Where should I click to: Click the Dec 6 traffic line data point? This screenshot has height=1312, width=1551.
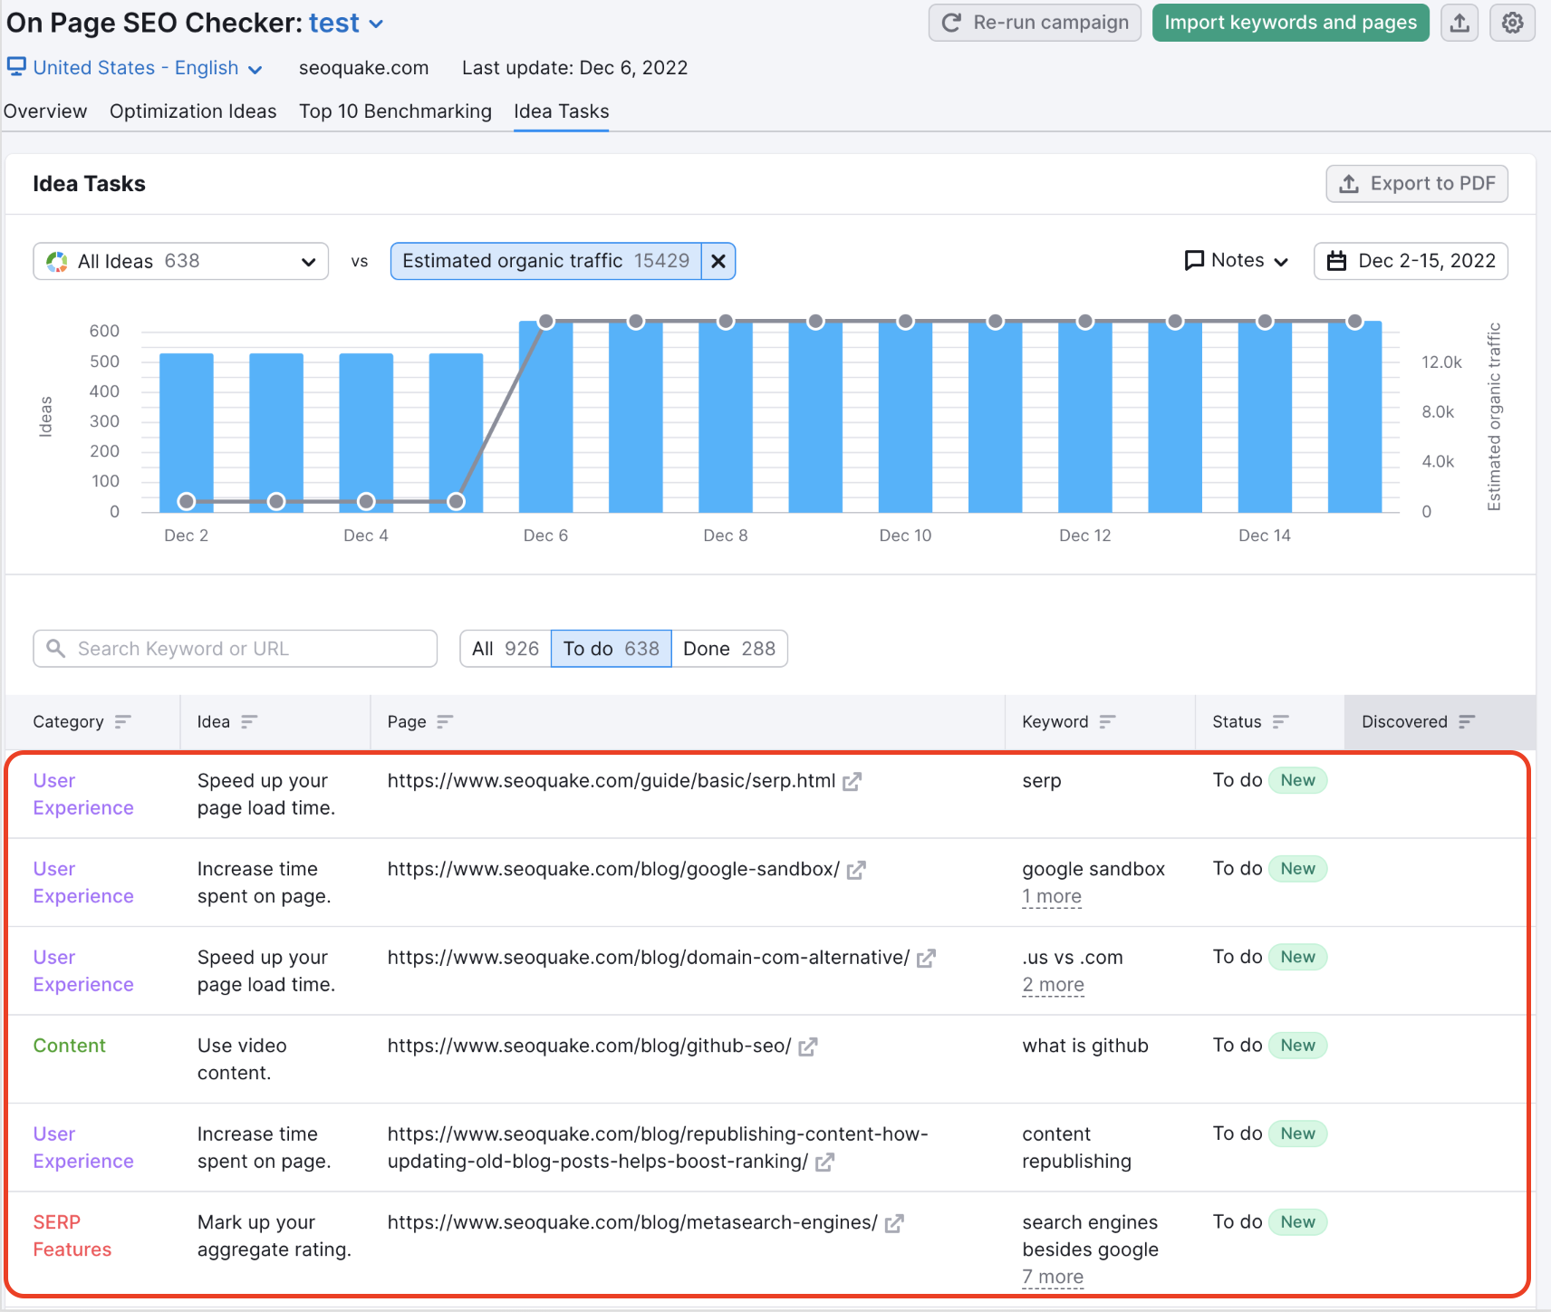tap(545, 321)
